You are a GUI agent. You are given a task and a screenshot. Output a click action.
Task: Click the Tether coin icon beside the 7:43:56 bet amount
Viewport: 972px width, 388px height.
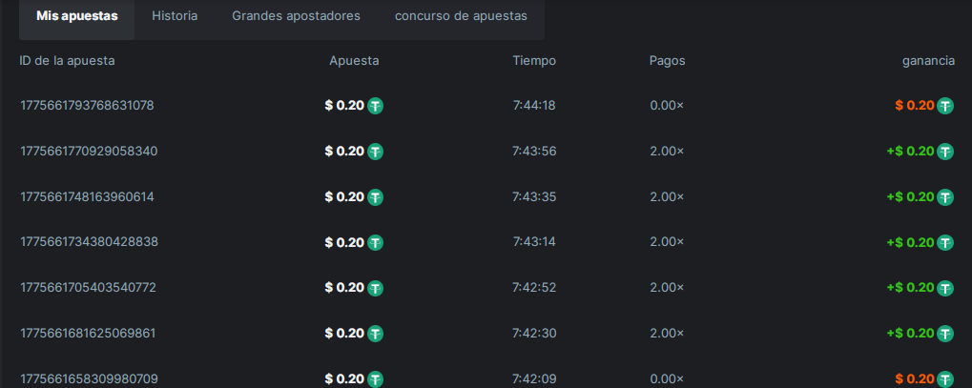[x=376, y=151]
